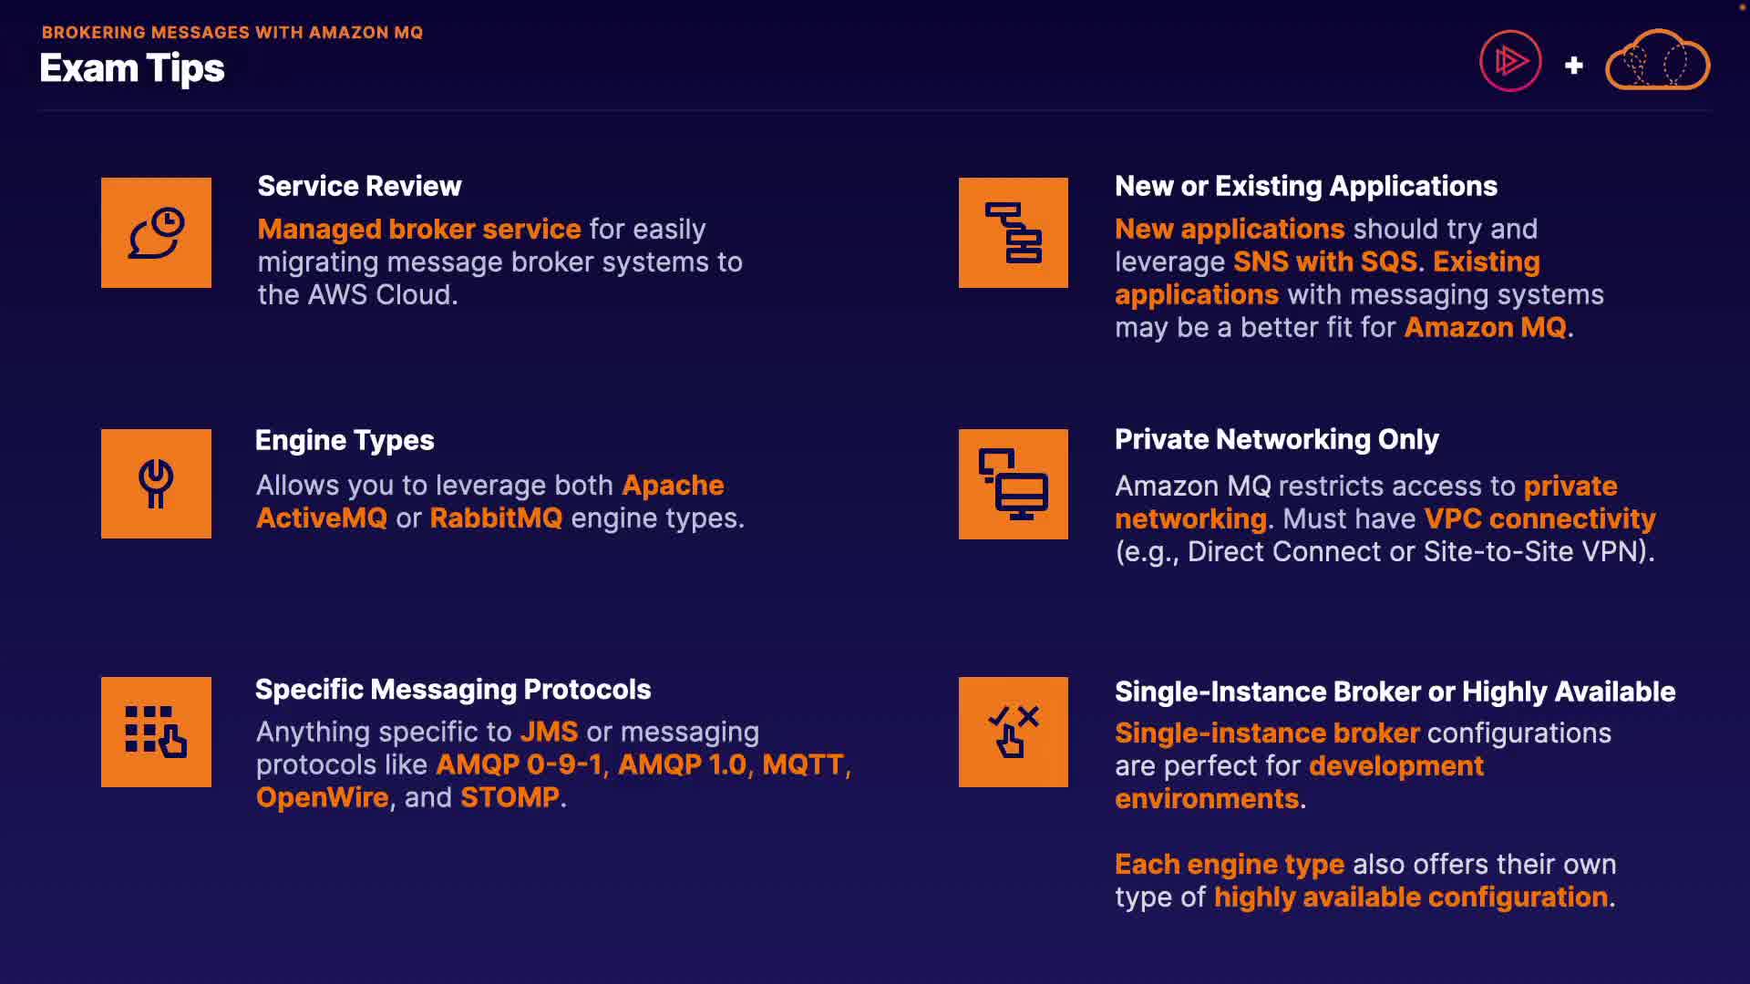Click the 'highly available configuration' highlighted text
This screenshot has height=984, width=1750.
1410,897
